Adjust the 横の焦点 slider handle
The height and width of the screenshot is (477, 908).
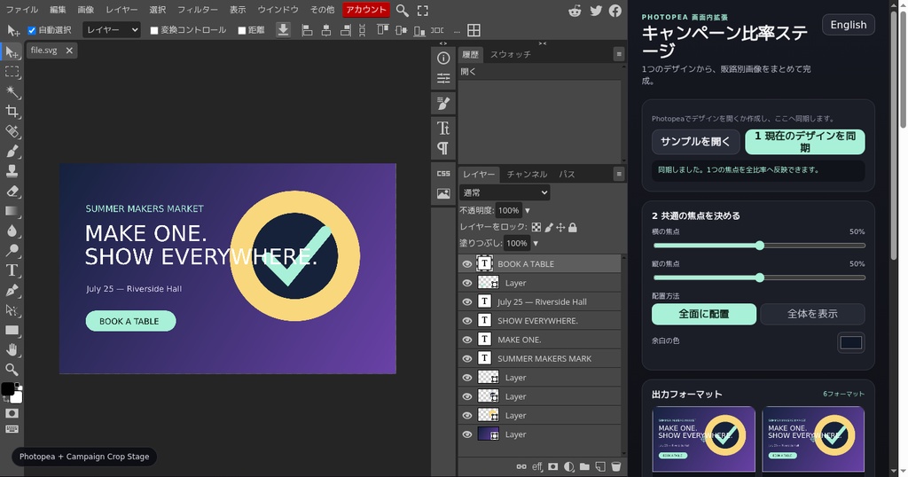coord(759,246)
